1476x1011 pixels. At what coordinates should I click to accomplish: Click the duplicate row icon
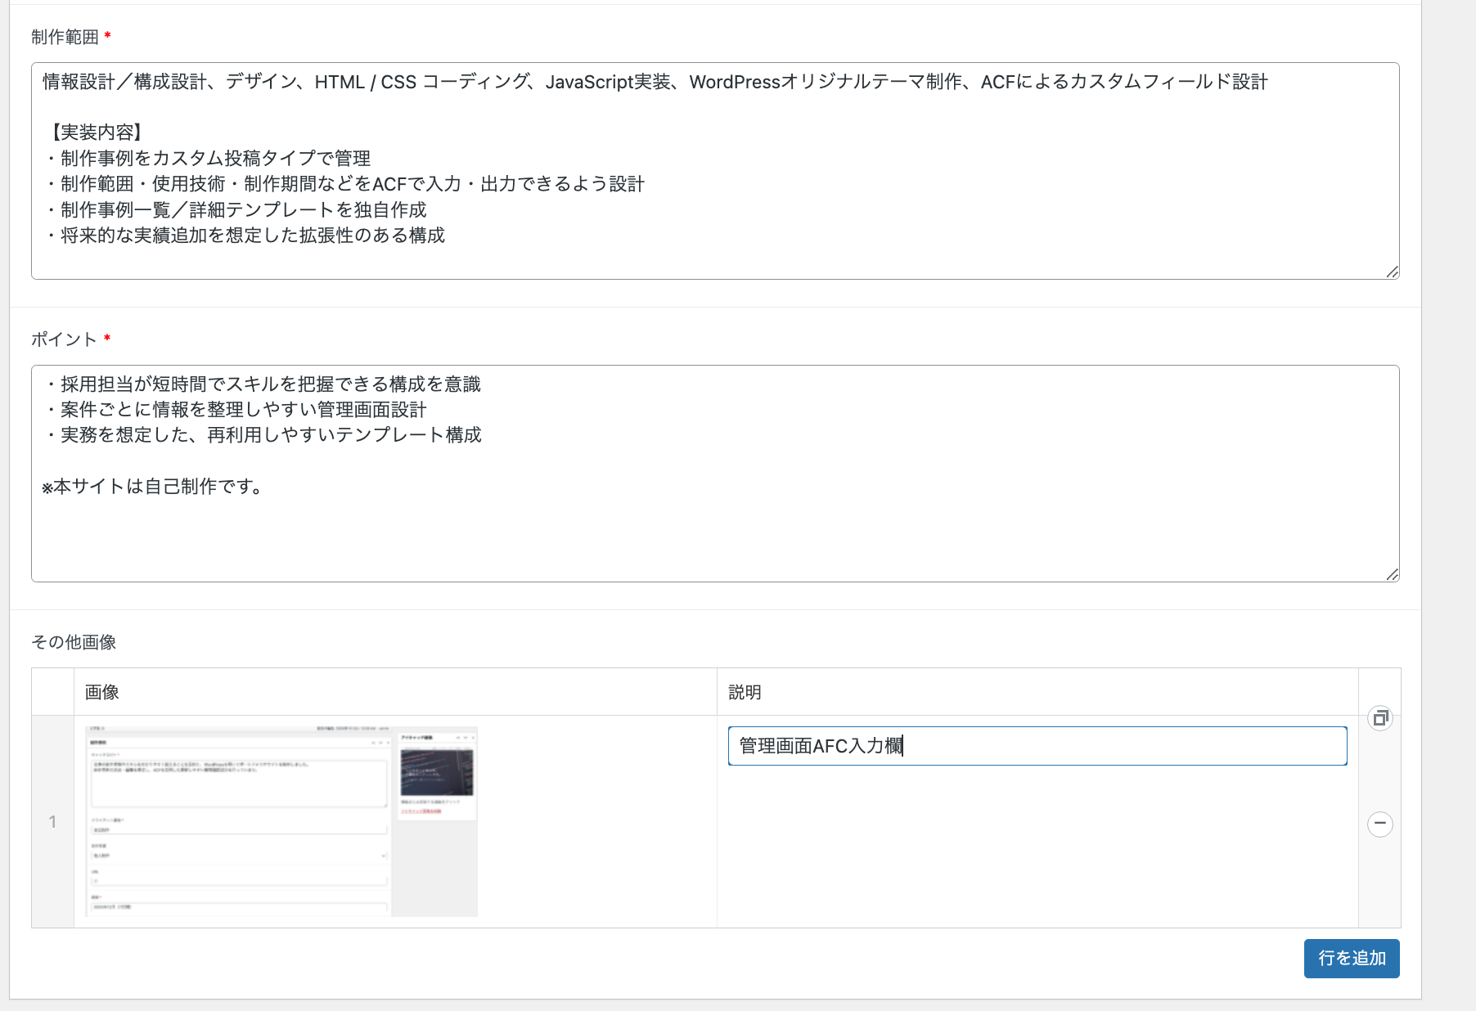point(1380,718)
